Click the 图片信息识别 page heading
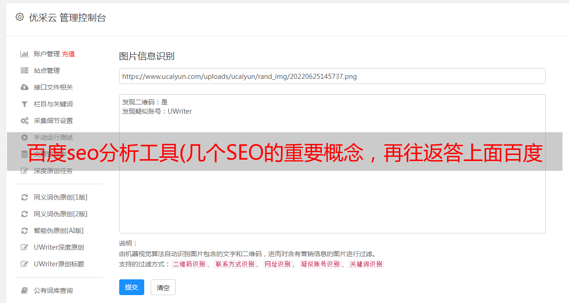Viewport: 569px width, 303px height. [x=147, y=56]
